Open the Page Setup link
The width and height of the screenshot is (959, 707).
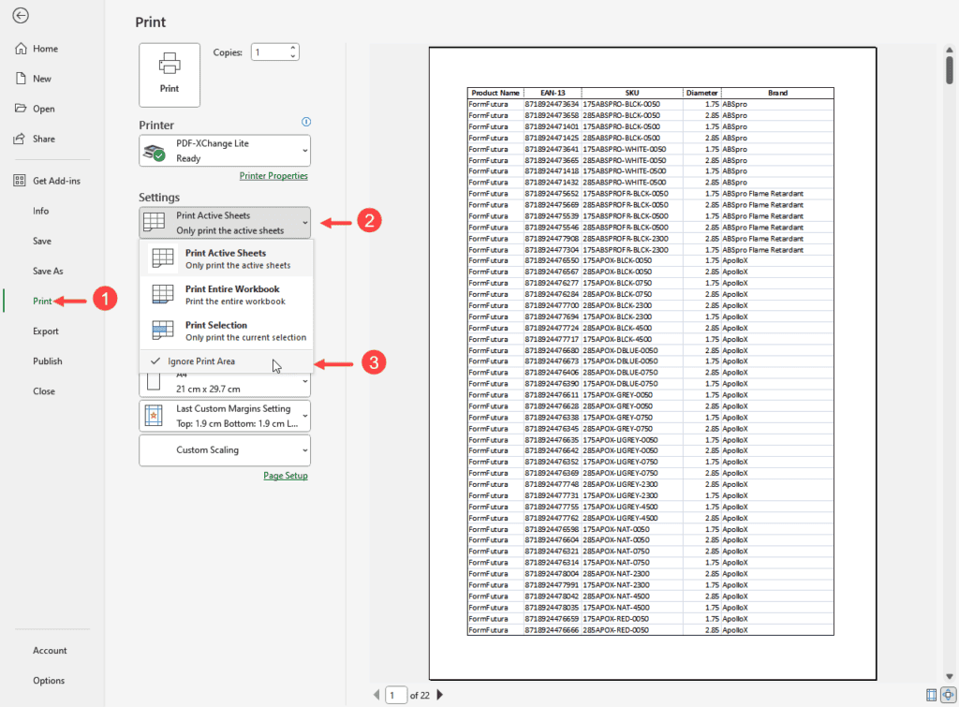pos(286,475)
